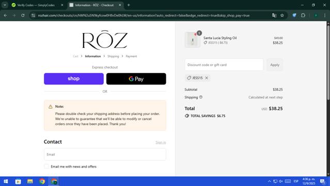The height and width of the screenshot is (186, 330).
Task: Pay with Google Pay button
Action: [136, 79]
